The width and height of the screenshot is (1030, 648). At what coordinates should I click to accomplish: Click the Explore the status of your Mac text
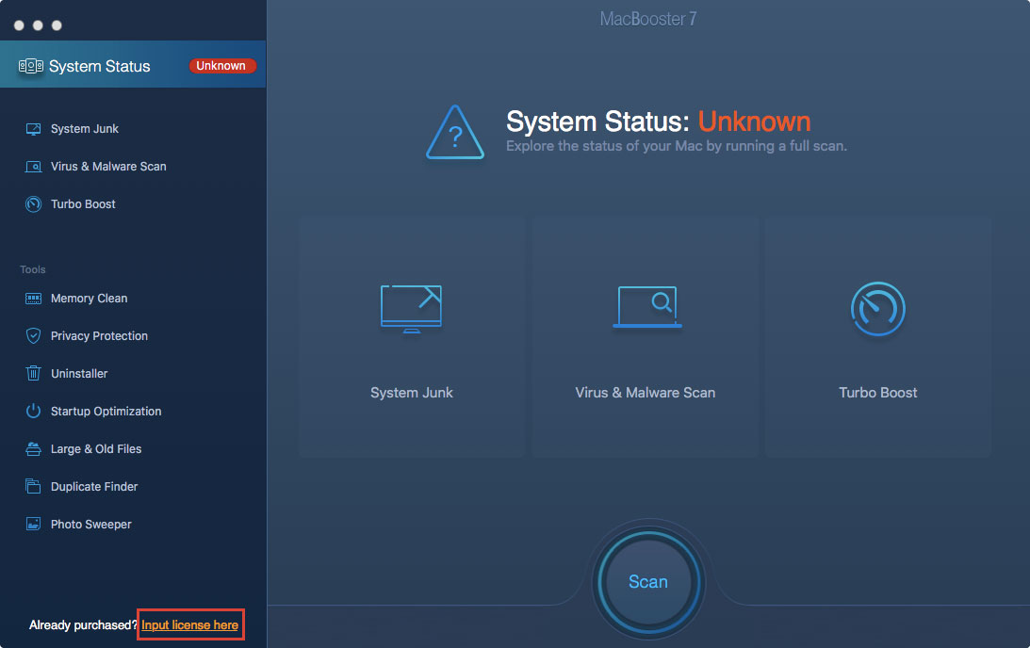677,146
